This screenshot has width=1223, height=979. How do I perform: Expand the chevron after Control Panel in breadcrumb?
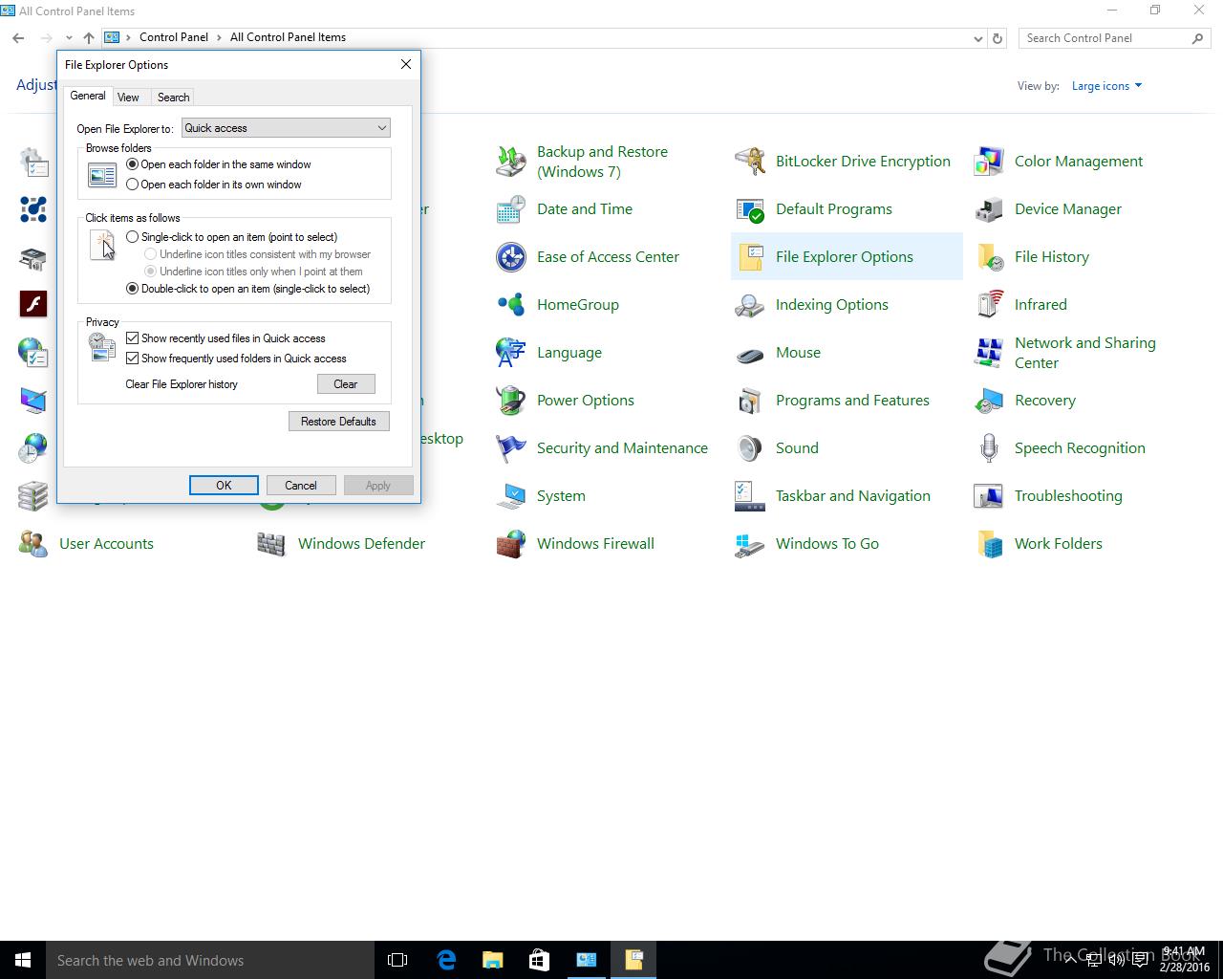tap(219, 37)
